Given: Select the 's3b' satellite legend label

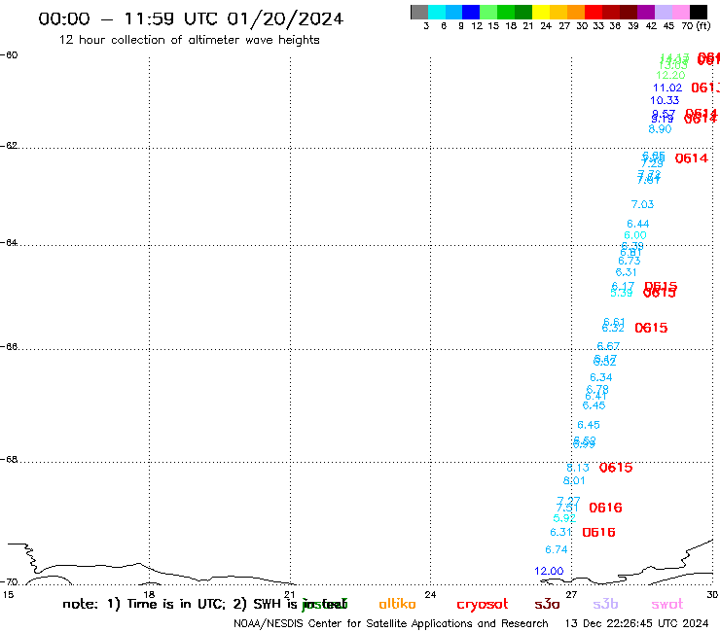Looking at the screenshot, I should [605, 604].
